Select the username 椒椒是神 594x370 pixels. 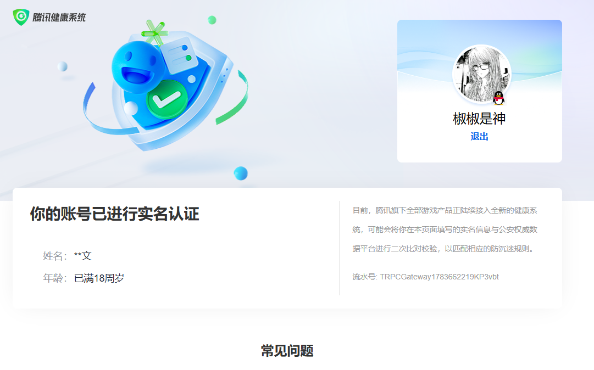coord(479,119)
